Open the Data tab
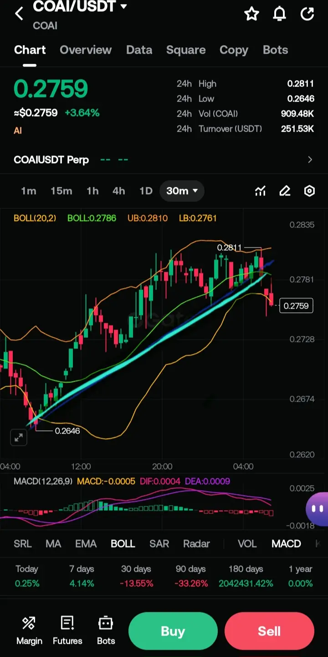The image size is (328, 657). (x=139, y=50)
